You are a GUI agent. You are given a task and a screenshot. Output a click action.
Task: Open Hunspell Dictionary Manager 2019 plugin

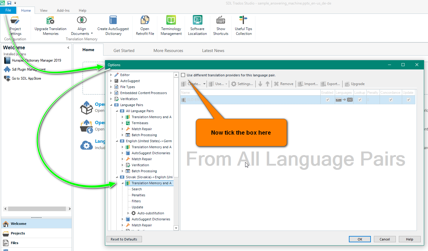click(x=32, y=60)
